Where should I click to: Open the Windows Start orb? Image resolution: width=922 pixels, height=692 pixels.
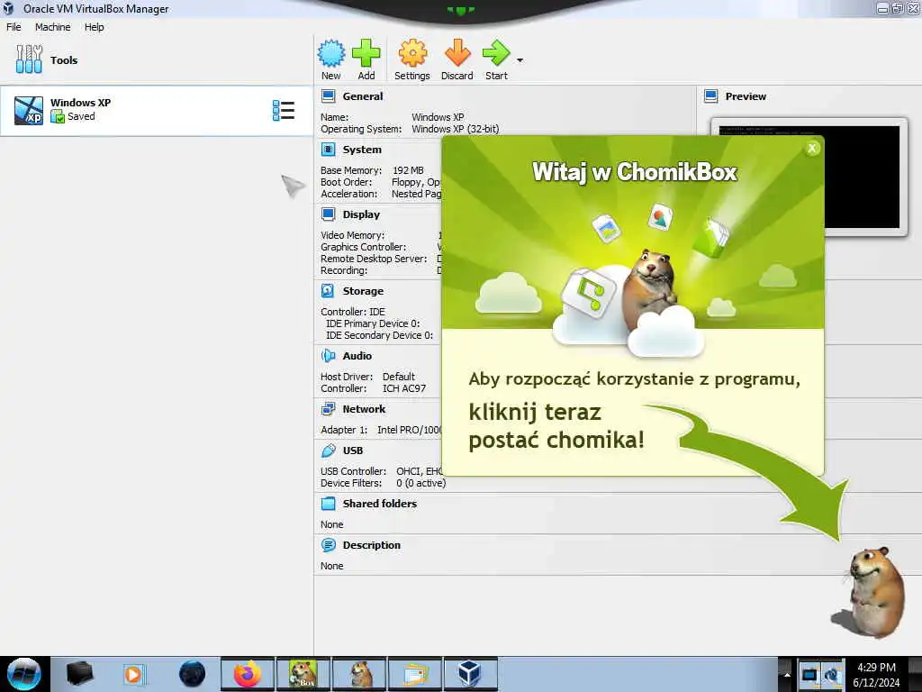[x=24, y=674]
